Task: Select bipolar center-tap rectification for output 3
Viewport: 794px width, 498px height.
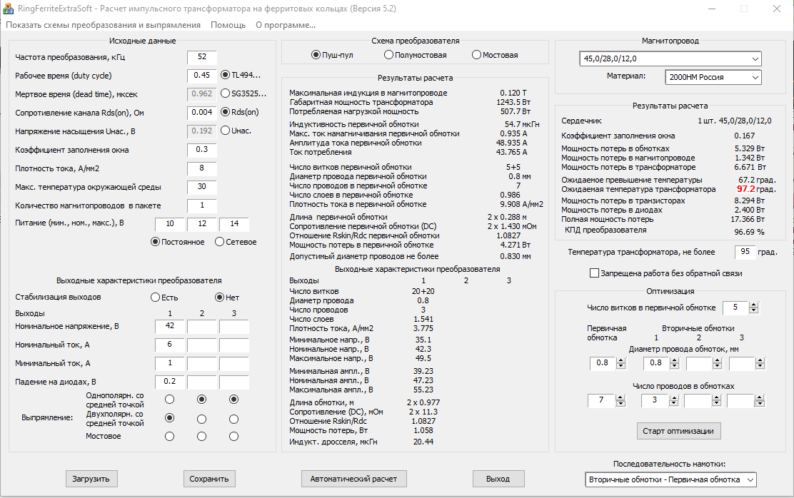Action: tap(233, 418)
